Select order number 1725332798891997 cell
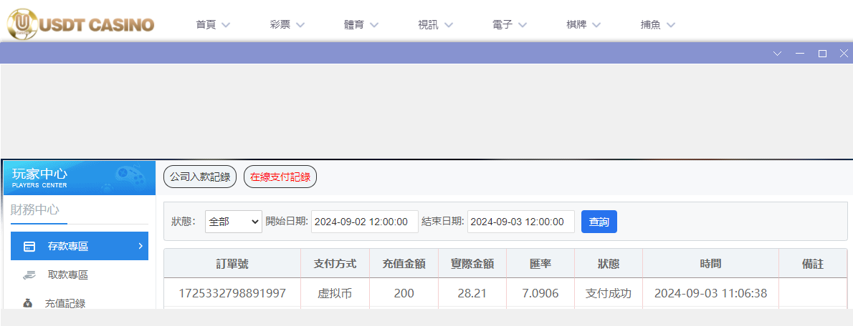This screenshot has width=853, height=326. (232, 293)
